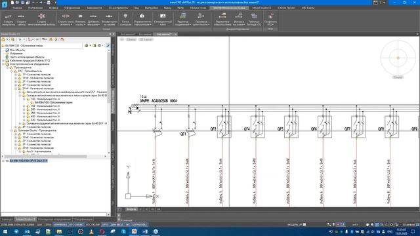This screenshot has height=236, width=420.
Task: Toggle ШТРИХОВКА hatch display in status bar
Action: point(140,224)
